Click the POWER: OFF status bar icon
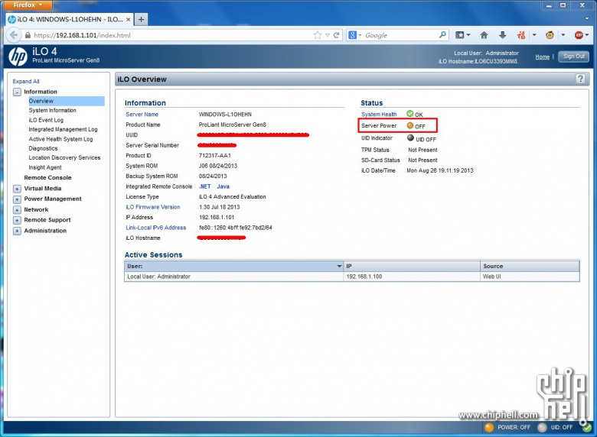Viewport: 597px width, 437px height. tap(489, 427)
